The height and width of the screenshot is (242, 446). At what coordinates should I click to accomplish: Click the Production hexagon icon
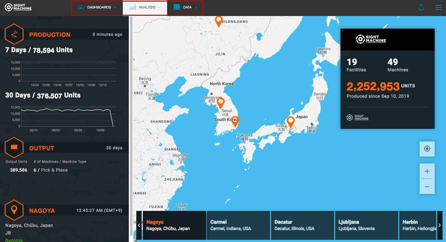point(14,34)
